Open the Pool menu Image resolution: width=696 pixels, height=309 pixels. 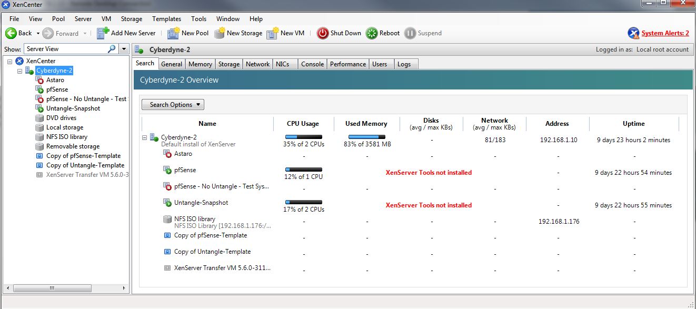(58, 19)
